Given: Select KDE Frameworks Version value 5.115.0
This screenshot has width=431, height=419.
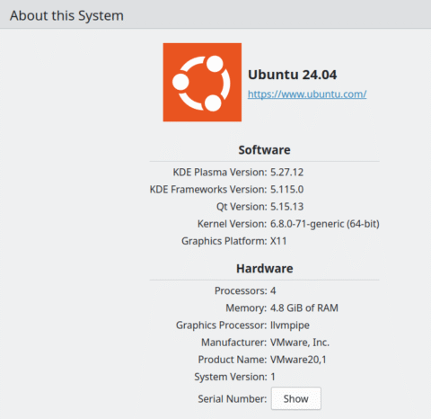Looking at the screenshot, I should [287, 190].
